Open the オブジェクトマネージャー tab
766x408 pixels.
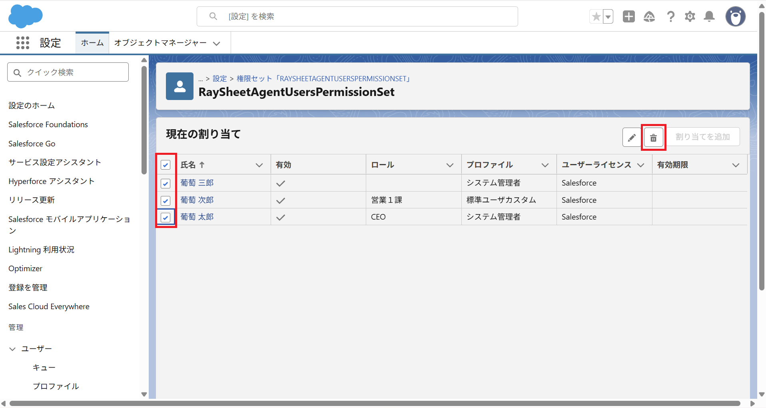(160, 43)
